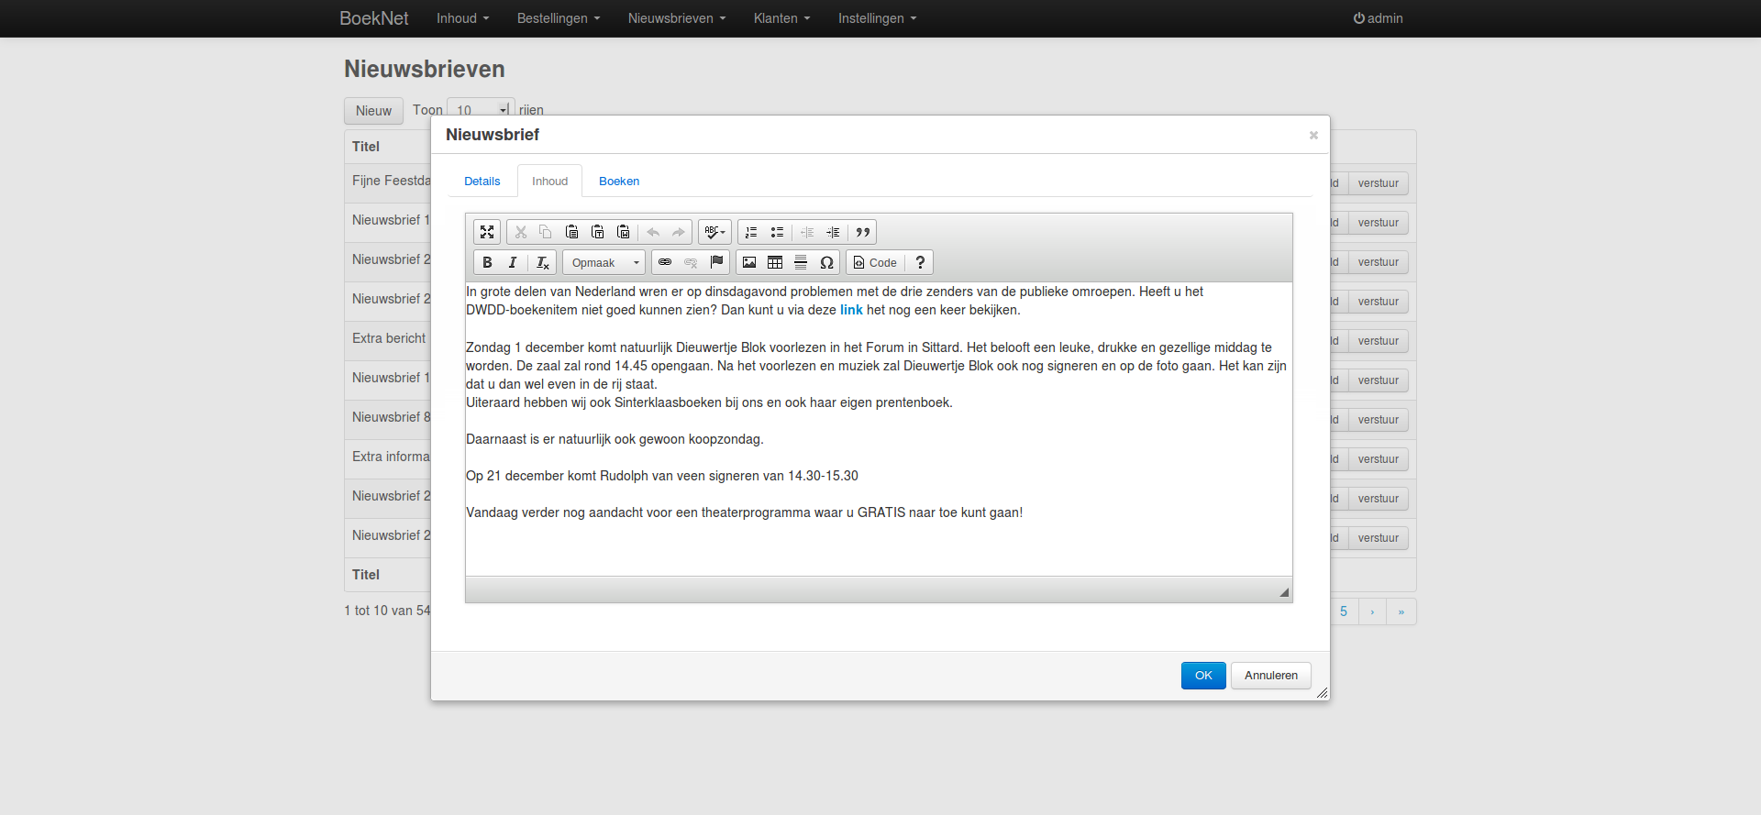Click the editor corner resize handle
Image resolution: width=1761 pixels, height=815 pixels.
click(x=1284, y=592)
